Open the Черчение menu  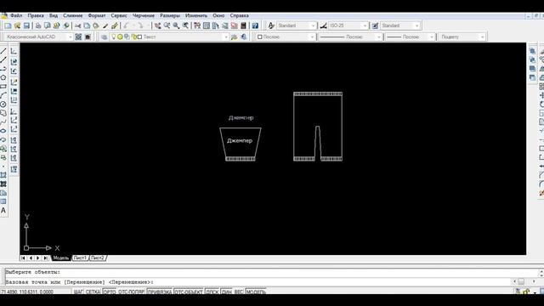pos(144,15)
